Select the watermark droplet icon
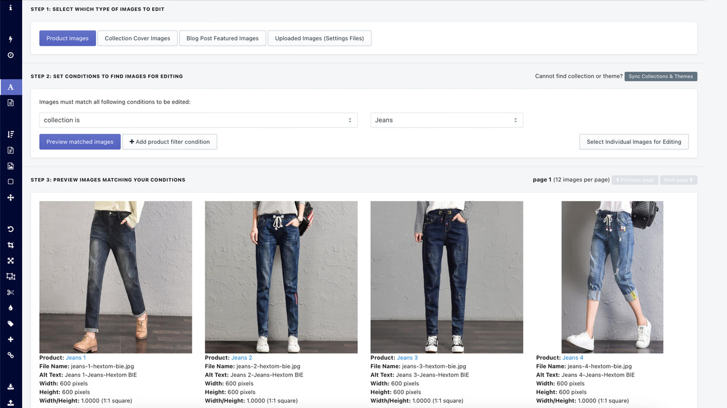Viewport: 727px width, 408px height. tap(11, 308)
